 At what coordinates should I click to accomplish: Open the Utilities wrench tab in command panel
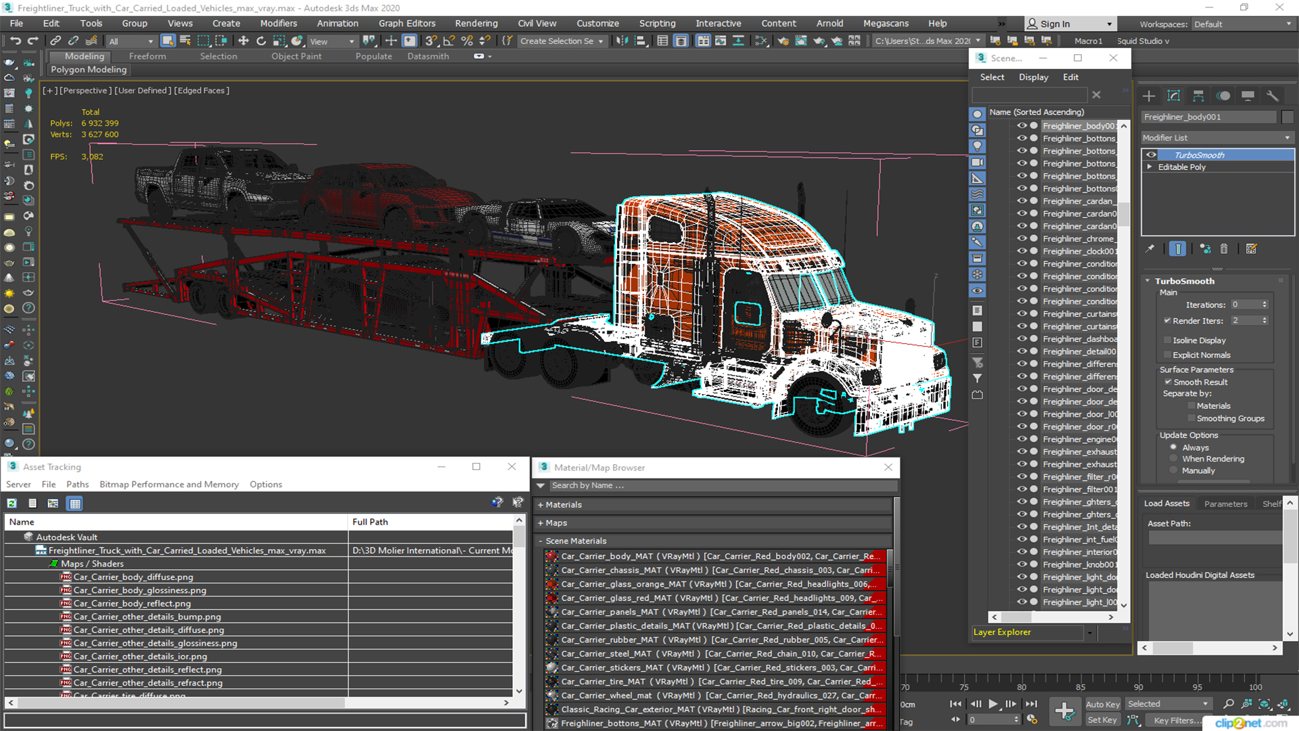click(x=1273, y=96)
